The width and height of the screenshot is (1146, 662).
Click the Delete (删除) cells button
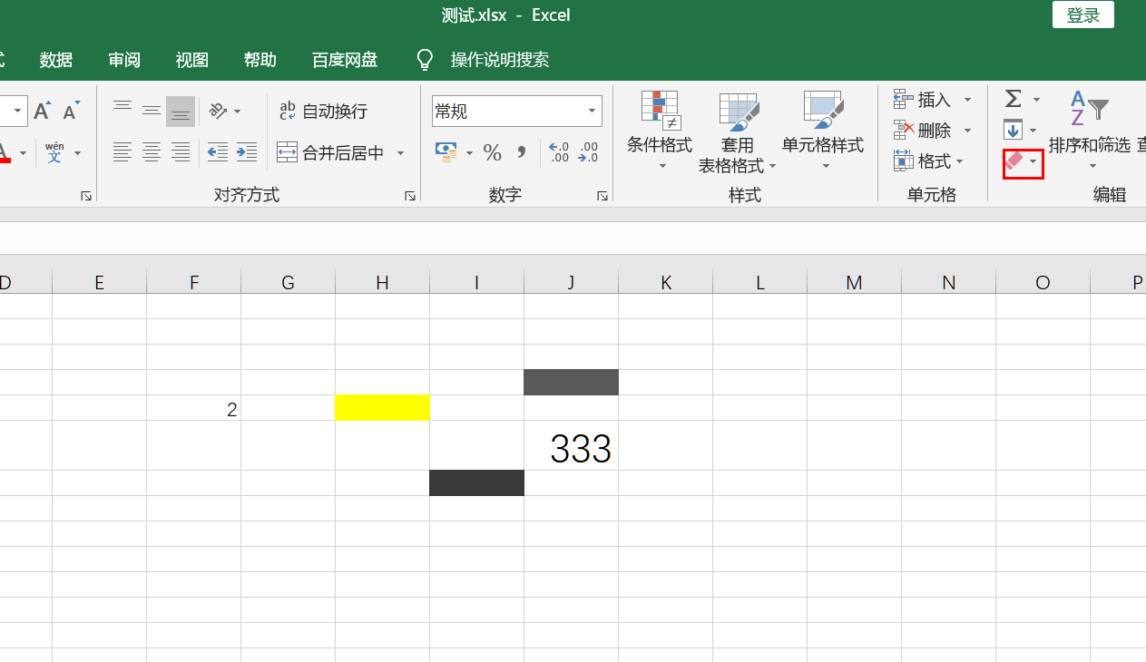coord(922,130)
